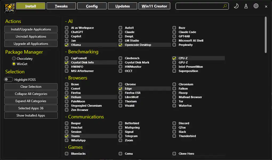Viewport: 272px width, 160px height.
Task: Click the vertical scrollbar thumb
Action: (266, 35)
